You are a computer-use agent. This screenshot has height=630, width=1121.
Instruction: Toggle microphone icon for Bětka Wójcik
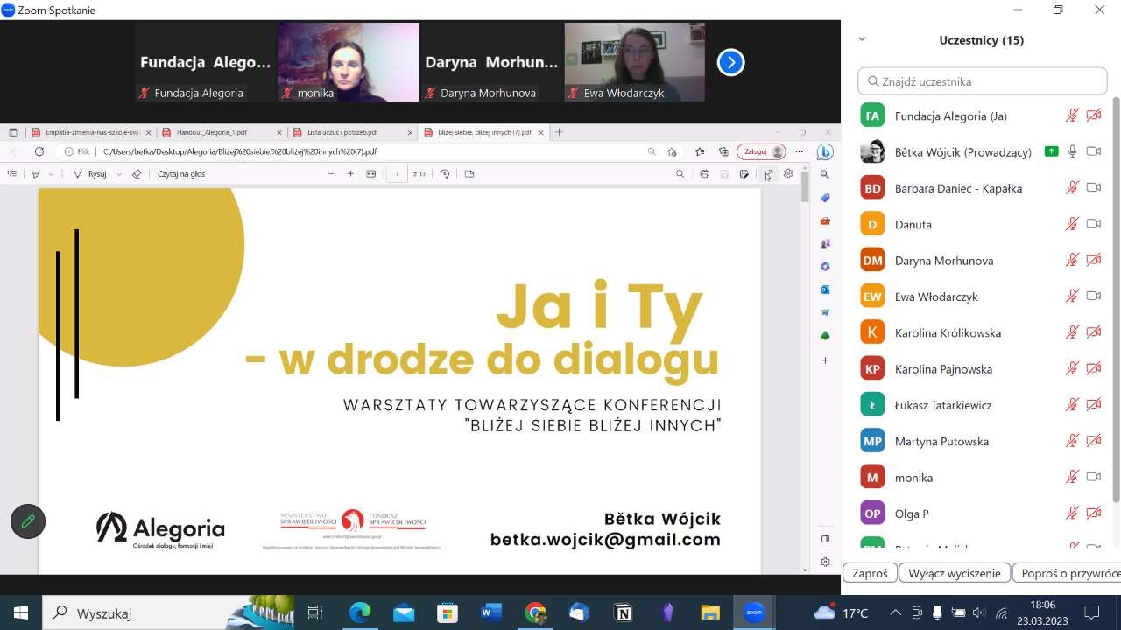1072,151
